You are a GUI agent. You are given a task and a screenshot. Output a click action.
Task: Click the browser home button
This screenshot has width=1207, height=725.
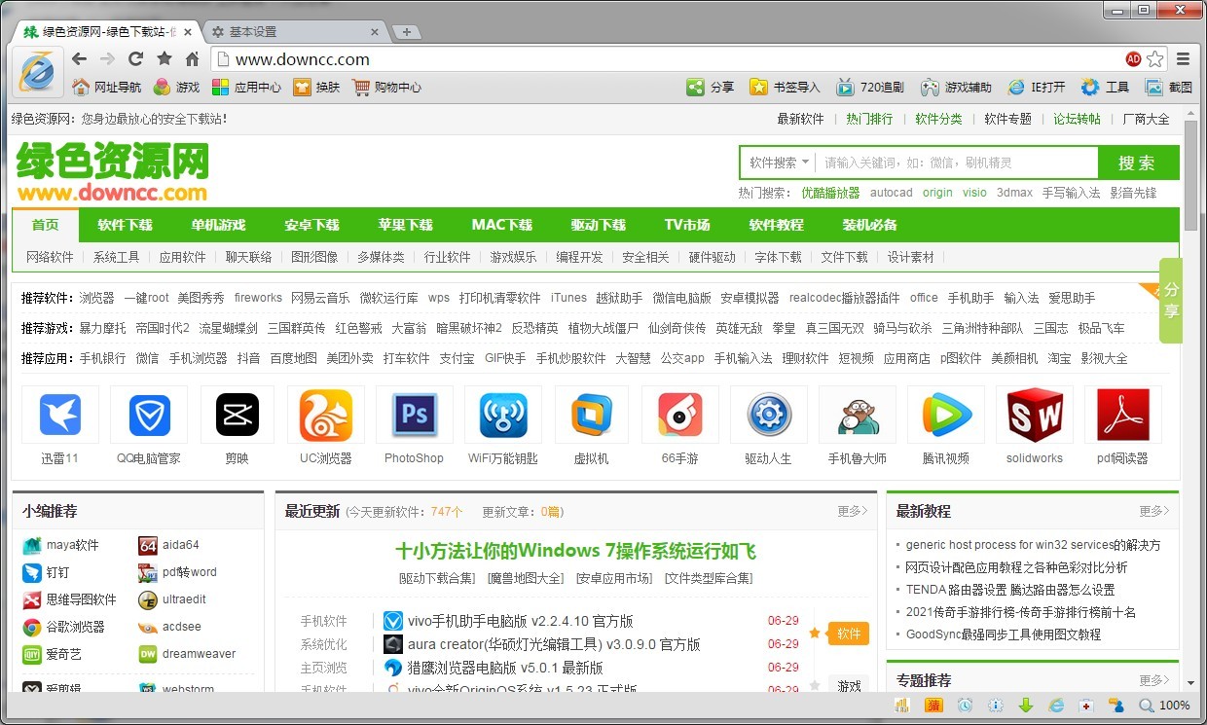point(193,58)
